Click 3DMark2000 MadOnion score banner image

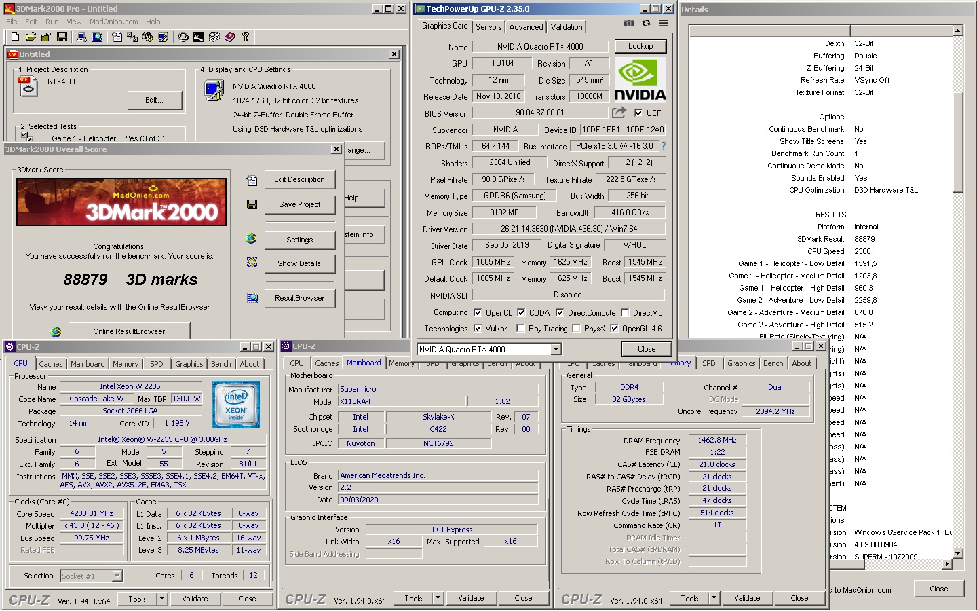pos(121,202)
